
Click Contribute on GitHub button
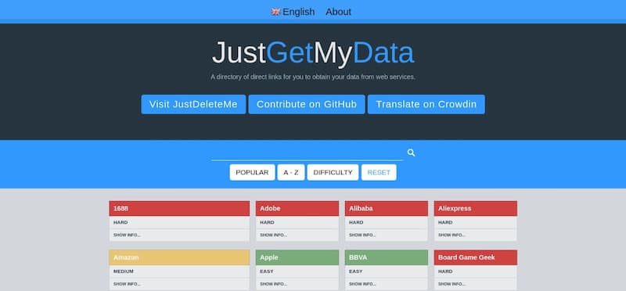(x=307, y=104)
